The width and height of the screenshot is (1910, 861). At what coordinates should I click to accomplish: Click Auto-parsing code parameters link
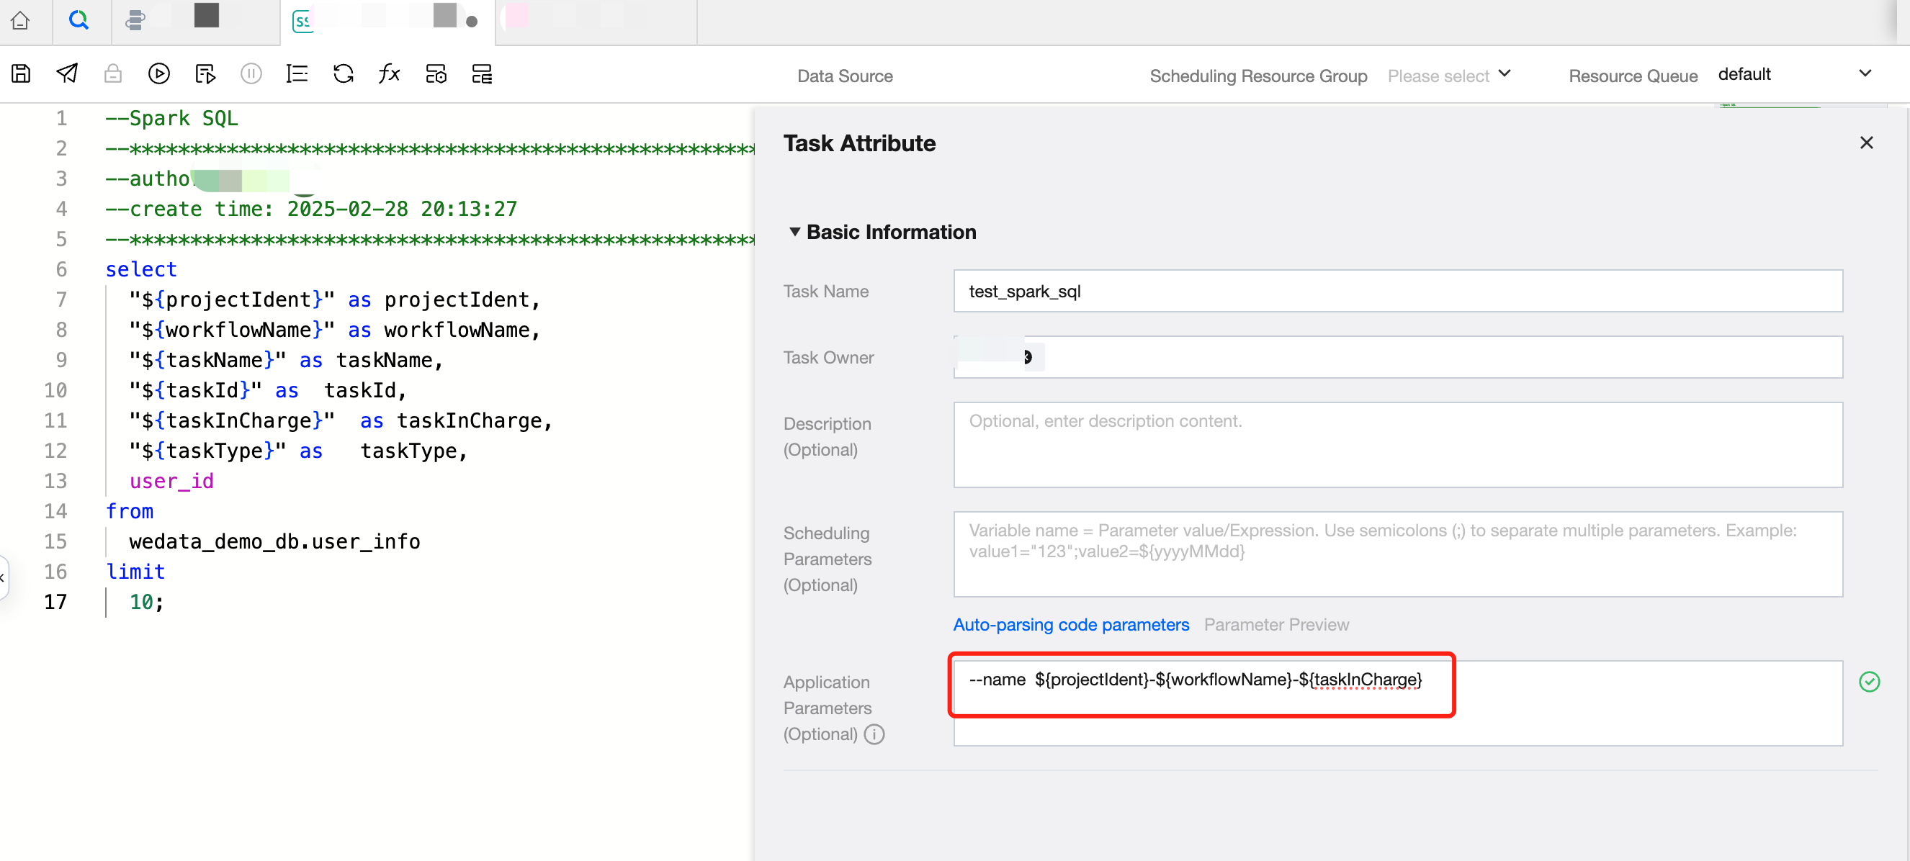click(x=1070, y=625)
